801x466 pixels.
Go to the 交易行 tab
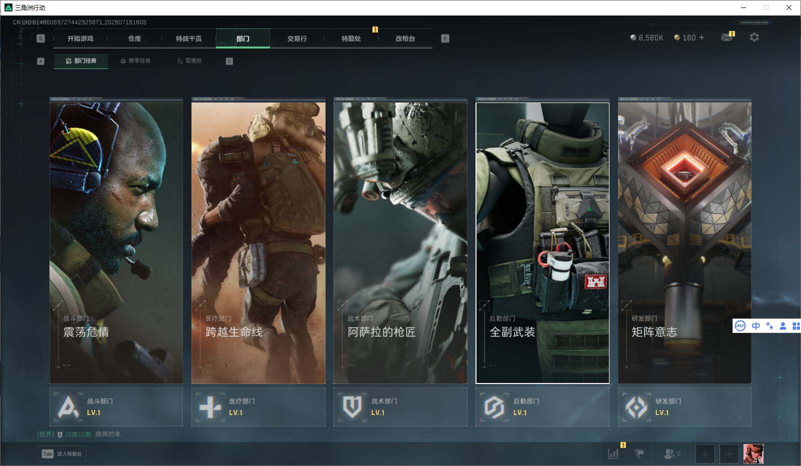(297, 38)
